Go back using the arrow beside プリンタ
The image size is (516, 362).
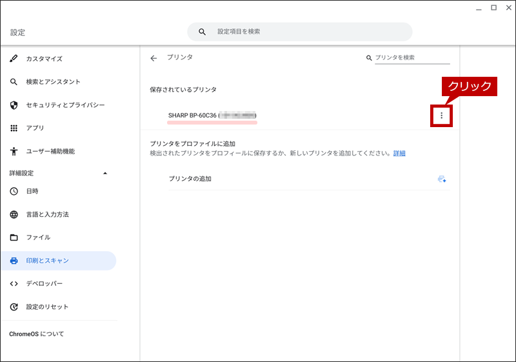154,58
